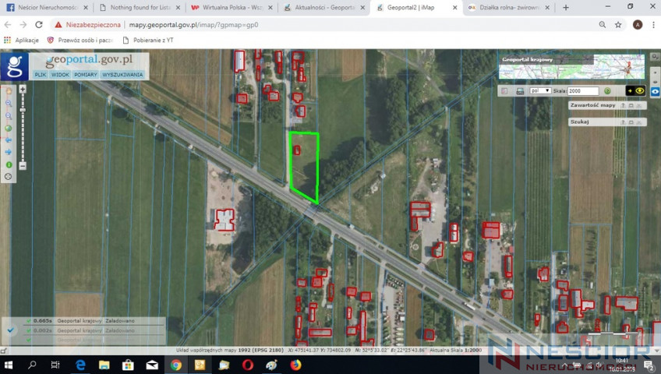The image size is (661, 374).
Task: Click the zoom magnifier icon in the address bar
Action: click(x=603, y=25)
